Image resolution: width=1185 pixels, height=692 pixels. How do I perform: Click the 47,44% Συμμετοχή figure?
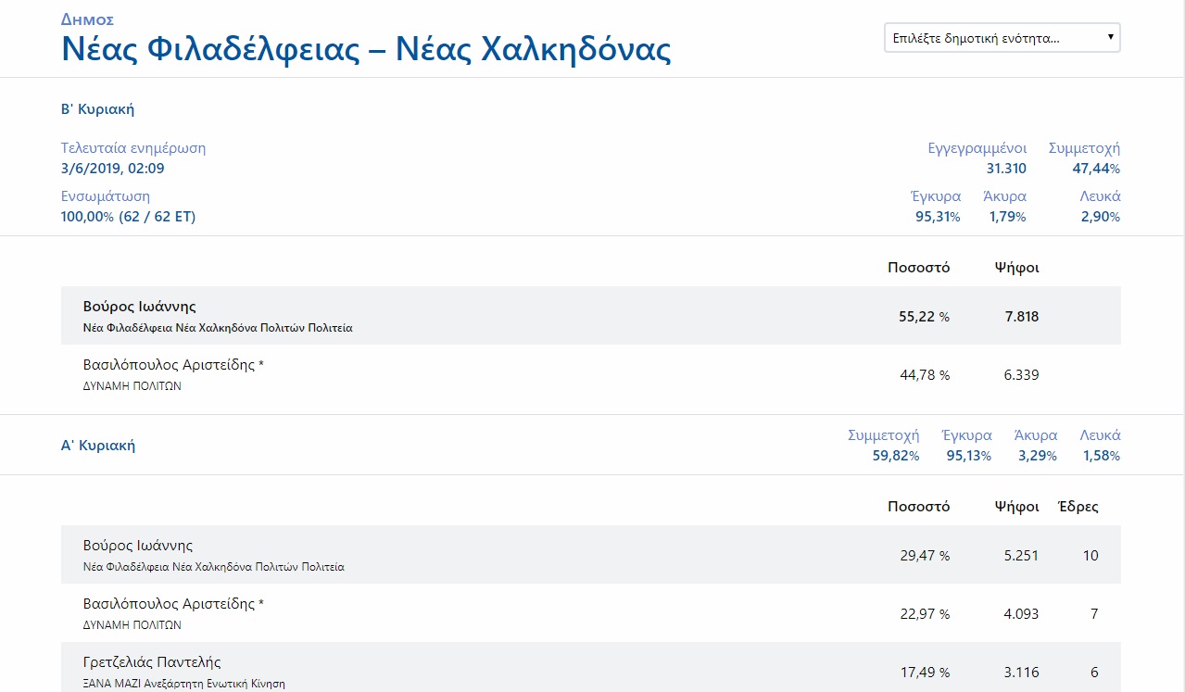[x=1096, y=169]
